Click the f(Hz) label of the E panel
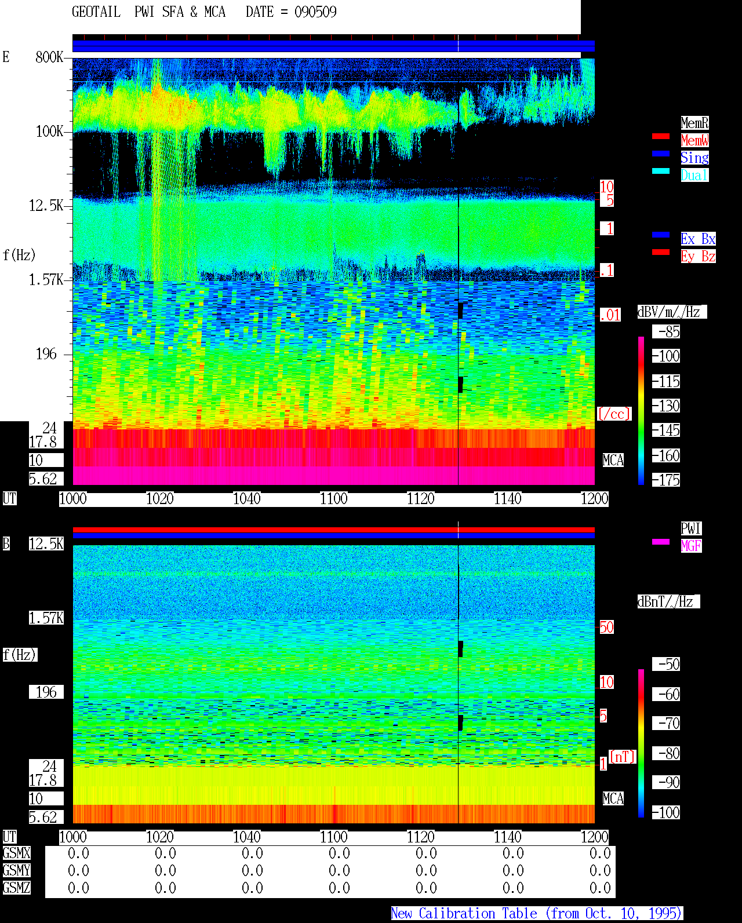 [x=19, y=255]
